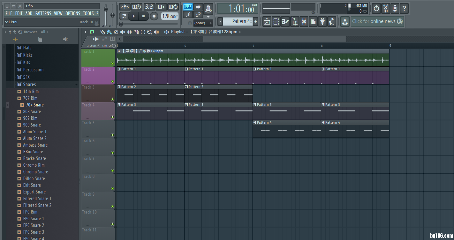The height and width of the screenshot is (240, 454).
Task: Select the slice tool in playlist
Action: coord(136,32)
